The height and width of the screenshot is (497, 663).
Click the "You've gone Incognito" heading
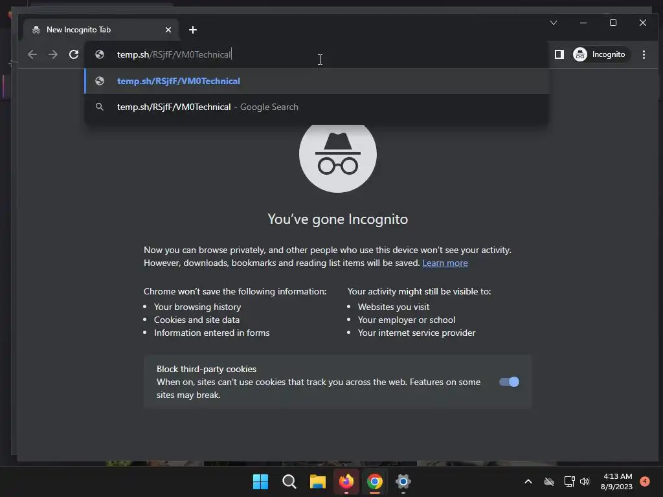coord(338,219)
